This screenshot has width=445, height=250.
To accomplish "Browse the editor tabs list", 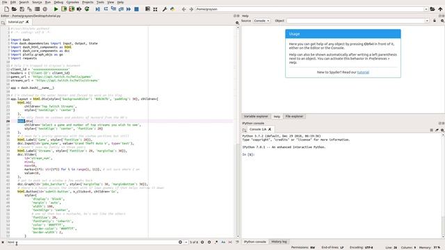I will pyautogui.click(x=3, y=22).
